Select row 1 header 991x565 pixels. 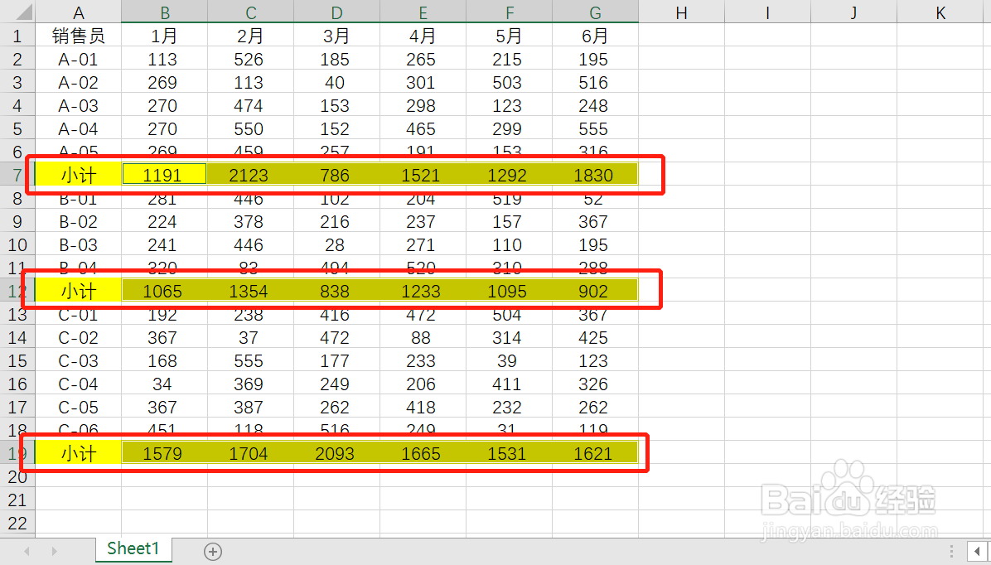[17, 36]
